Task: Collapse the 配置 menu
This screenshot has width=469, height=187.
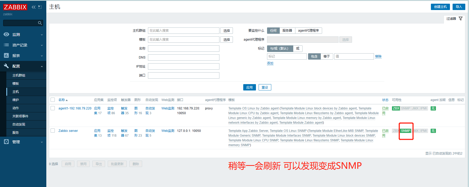Action: pos(42,66)
